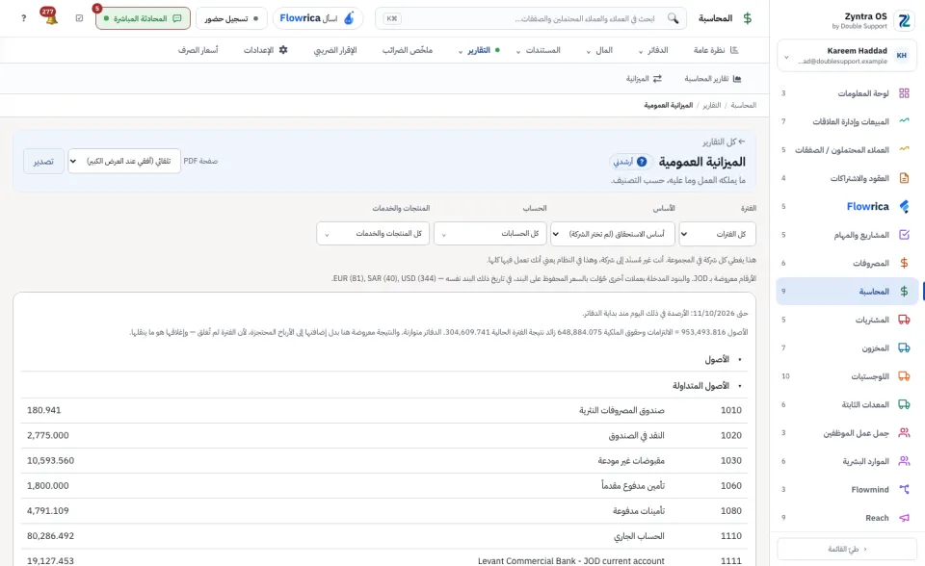Click the live chat (المحادثة المباشرة) button
The height and width of the screenshot is (566, 925).
[143, 18]
